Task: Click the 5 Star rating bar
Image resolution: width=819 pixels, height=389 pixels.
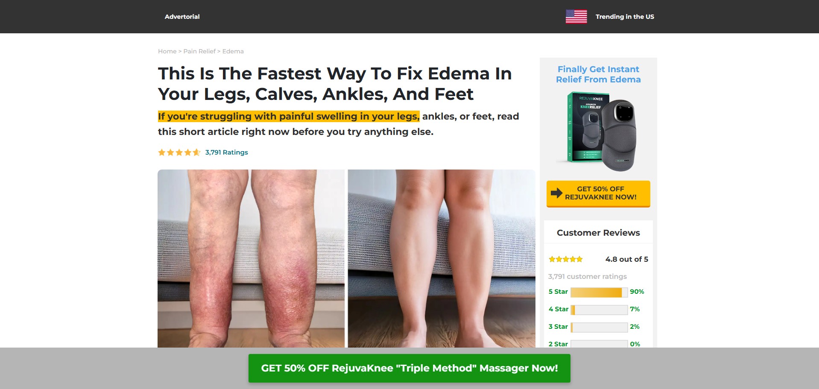Action: click(599, 292)
